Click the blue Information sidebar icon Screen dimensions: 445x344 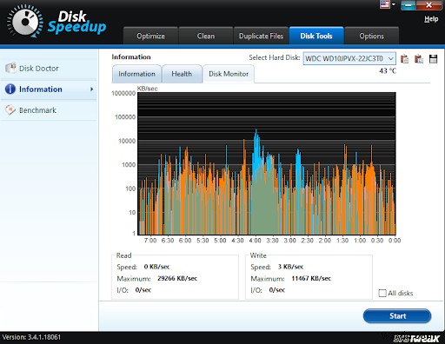10,89
